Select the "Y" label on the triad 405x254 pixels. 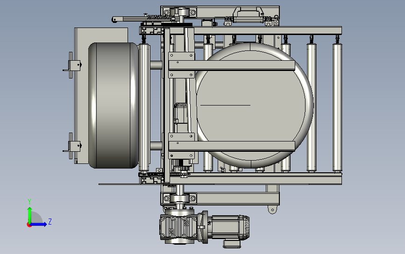click(x=29, y=202)
